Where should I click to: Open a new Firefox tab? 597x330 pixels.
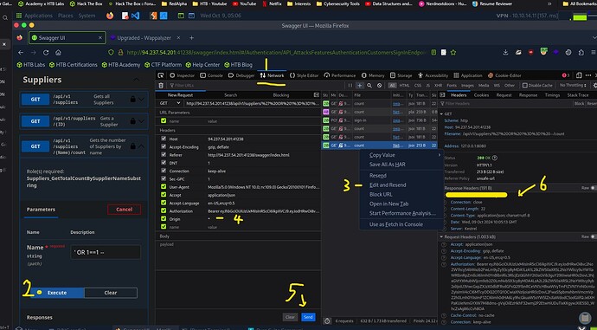coord(191,38)
